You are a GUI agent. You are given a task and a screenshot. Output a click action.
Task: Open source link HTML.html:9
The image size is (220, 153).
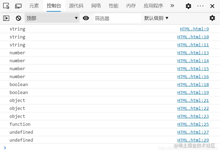pos(194,29)
